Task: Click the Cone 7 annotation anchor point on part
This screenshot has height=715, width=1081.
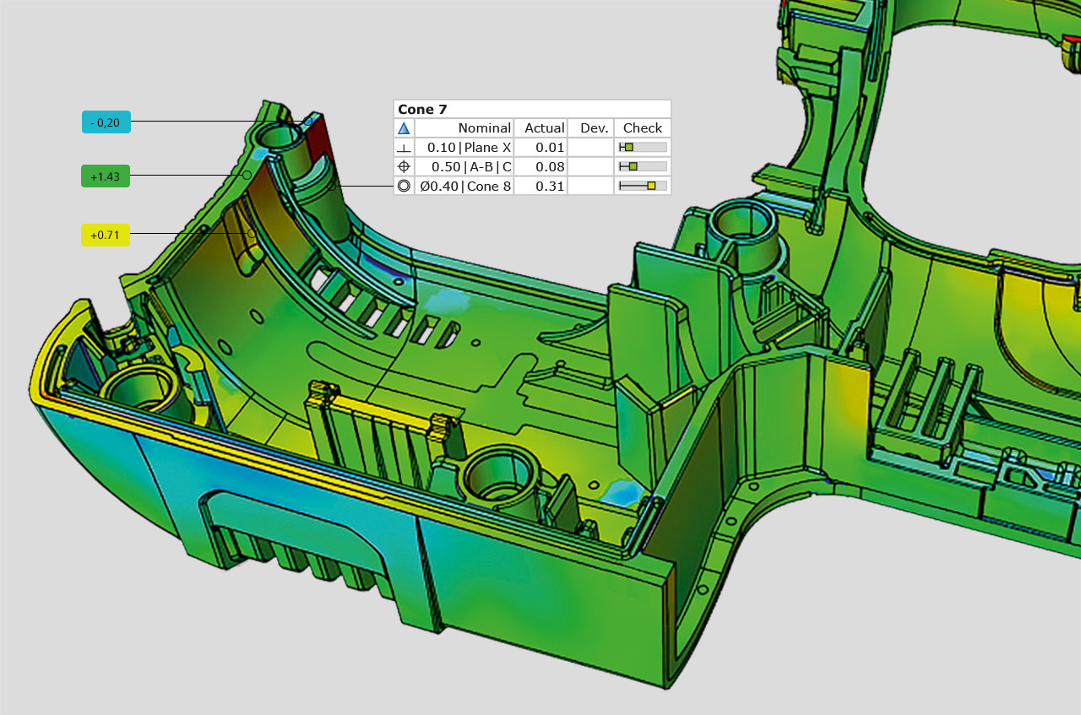Action: (332, 187)
